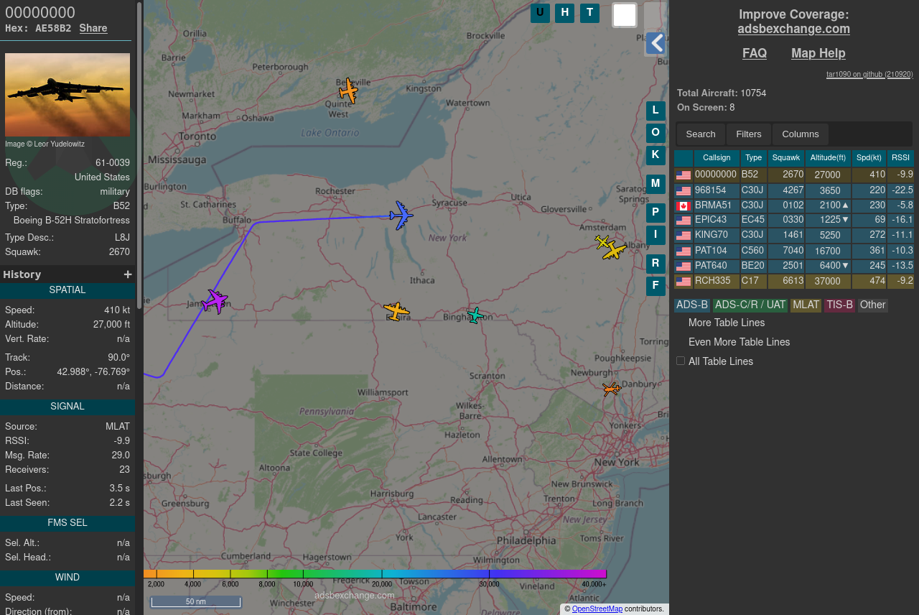Viewport: 919px width, 615px height.
Task: Click the FMS SEL section header
Action: point(67,523)
